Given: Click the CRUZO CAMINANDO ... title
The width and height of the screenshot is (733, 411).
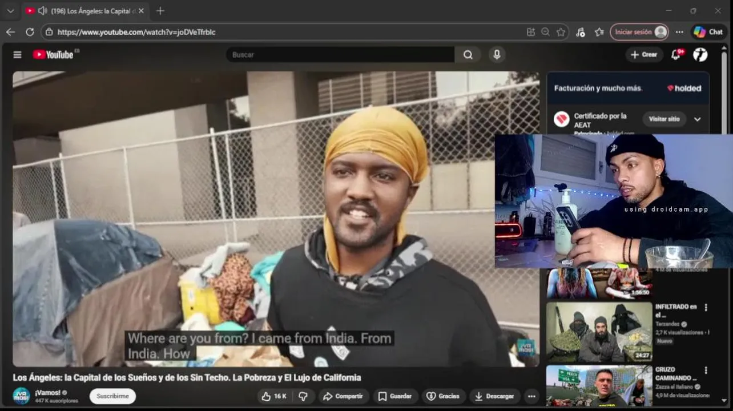Looking at the screenshot, I should tap(676, 373).
